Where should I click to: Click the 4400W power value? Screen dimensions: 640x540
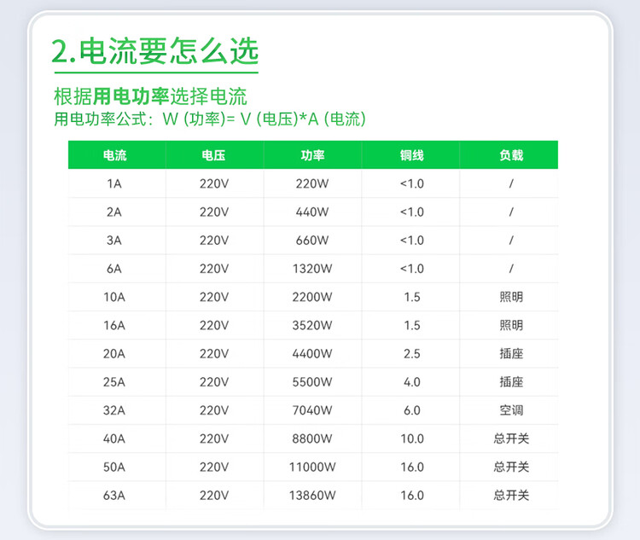tap(312, 353)
